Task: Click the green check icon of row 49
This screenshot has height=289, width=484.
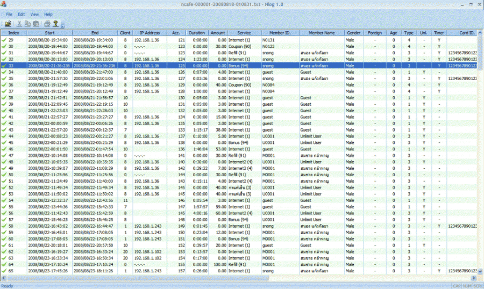Action: (4, 168)
